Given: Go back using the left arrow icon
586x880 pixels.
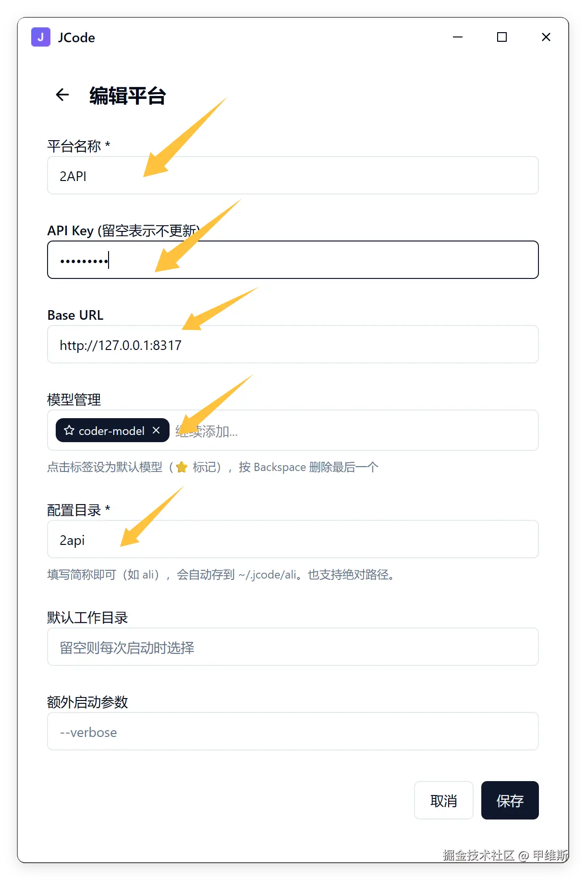Looking at the screenshot, I should (62, 95).
